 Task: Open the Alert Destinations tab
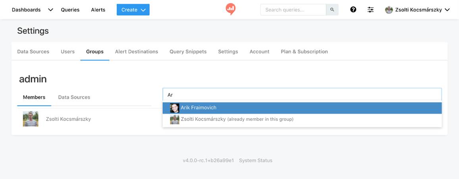point(137,52)
